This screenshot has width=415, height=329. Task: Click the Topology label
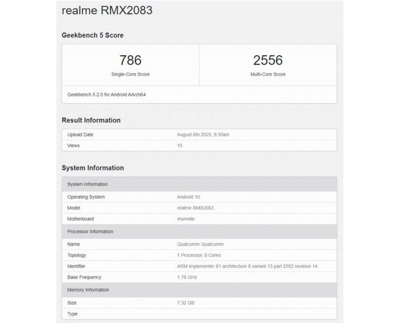coord(76,255)
